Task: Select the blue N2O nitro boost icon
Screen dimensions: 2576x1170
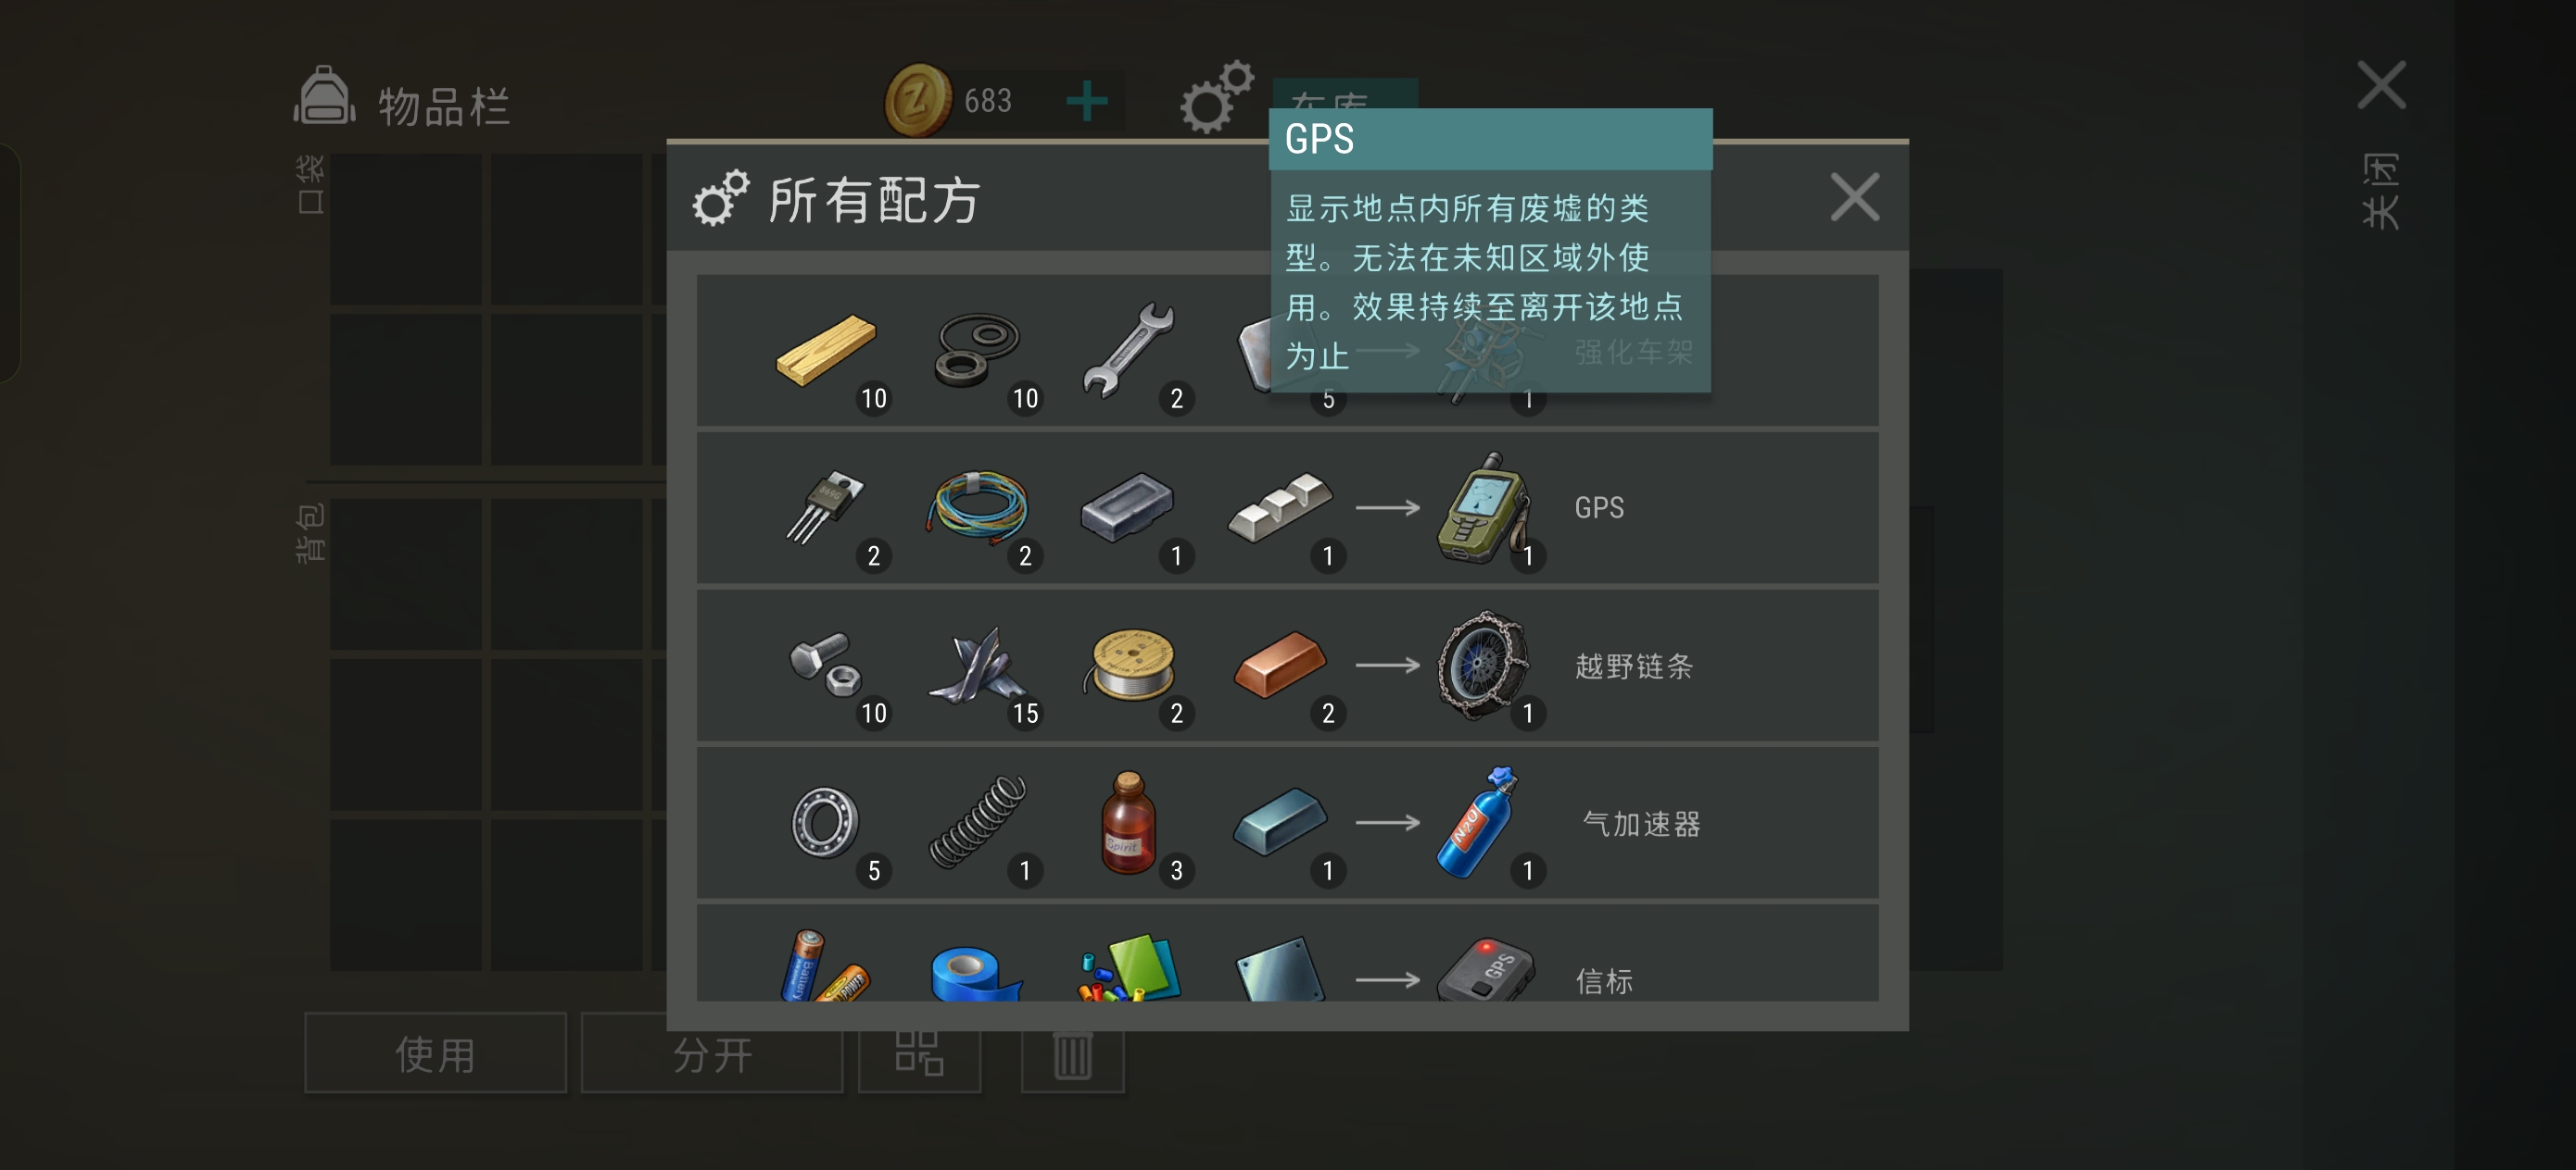Action: click(1478, 822)
